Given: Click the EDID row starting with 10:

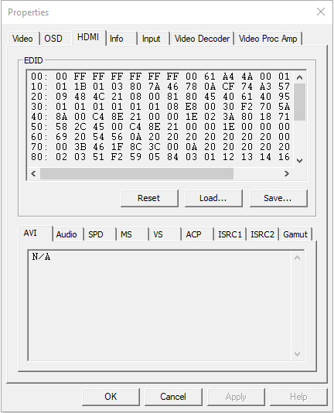Looking at the screenshot, I should [160, 87].
